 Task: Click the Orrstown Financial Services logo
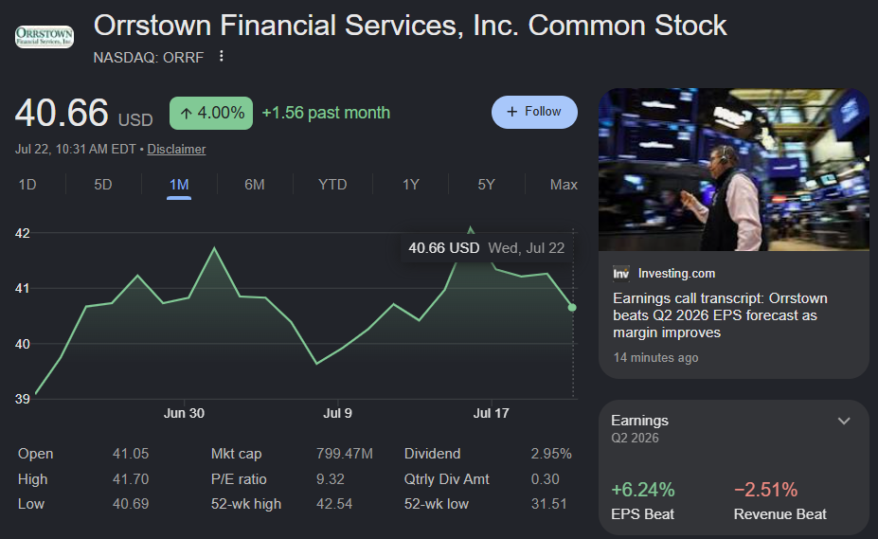click(x=45, y=36)
